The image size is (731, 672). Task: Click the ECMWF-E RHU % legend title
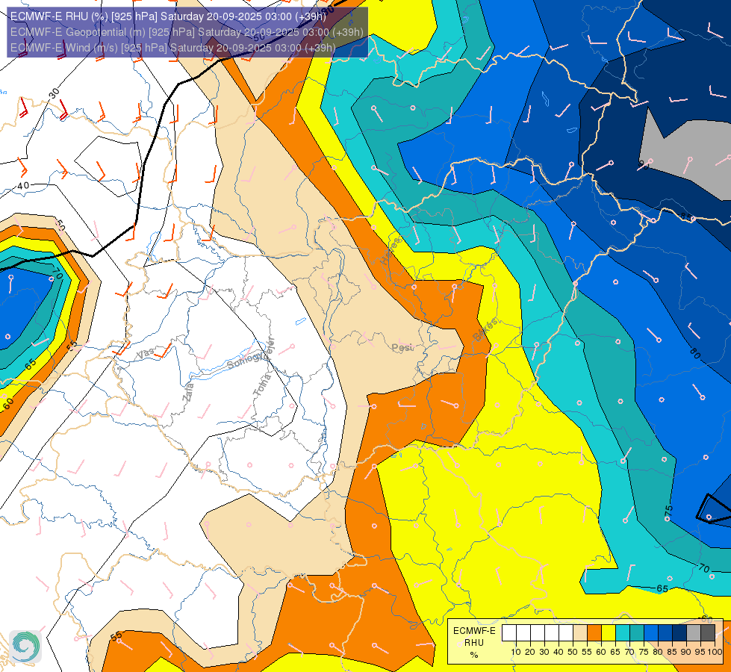474,643
